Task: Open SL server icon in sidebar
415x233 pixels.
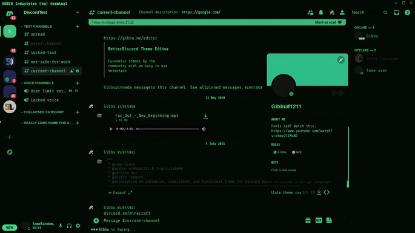Action: 10,107
